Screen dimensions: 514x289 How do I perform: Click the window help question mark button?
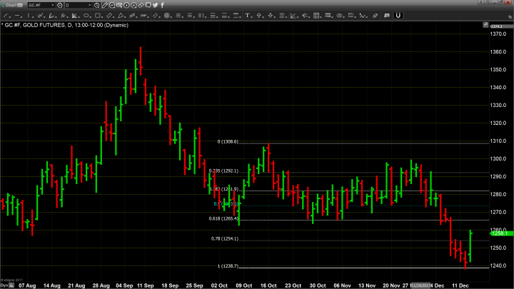click(x=480, y=2)
